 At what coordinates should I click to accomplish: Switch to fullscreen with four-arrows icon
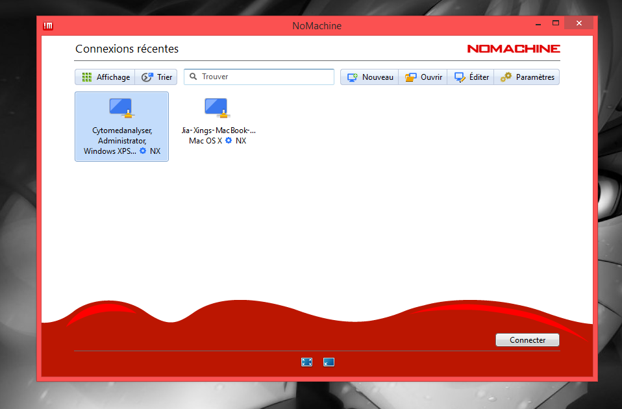tap(307, 362)
